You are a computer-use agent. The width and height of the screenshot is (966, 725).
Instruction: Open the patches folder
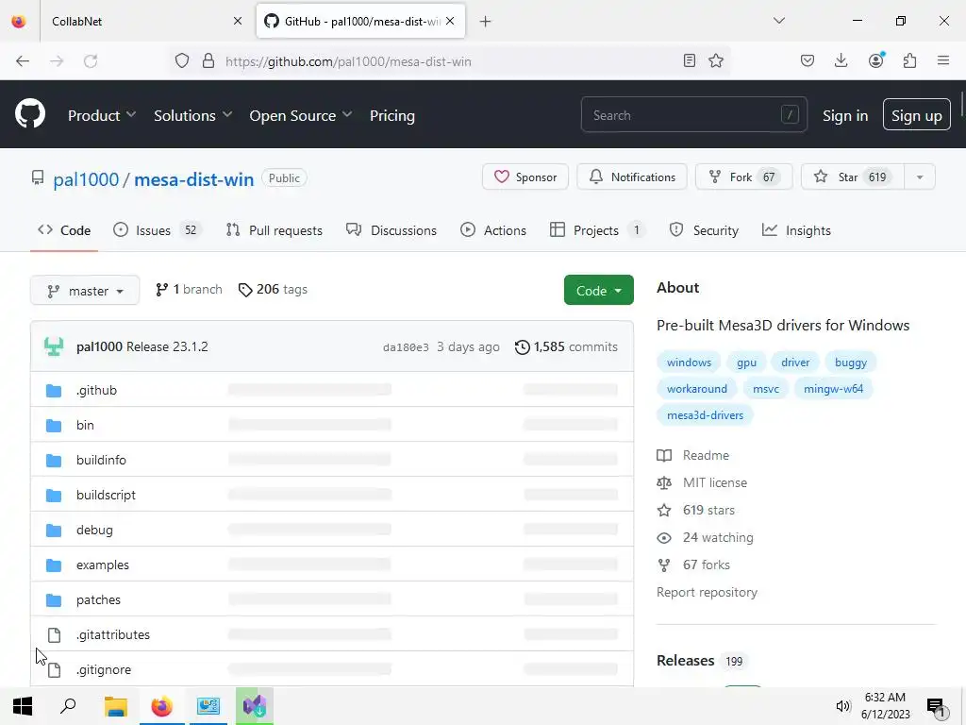pos(98,599)
